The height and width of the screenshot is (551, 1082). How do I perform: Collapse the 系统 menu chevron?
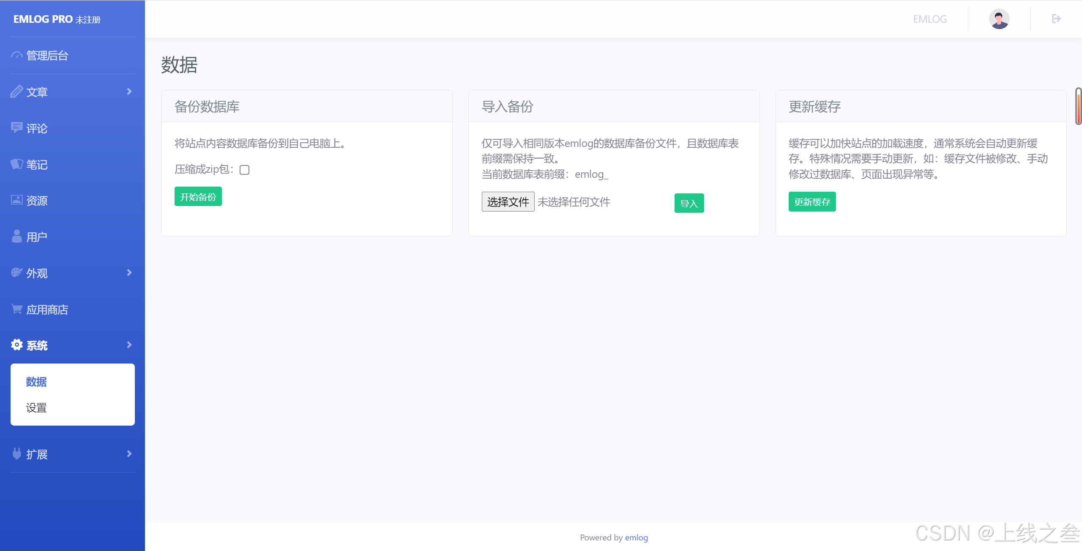coord(129,345)
